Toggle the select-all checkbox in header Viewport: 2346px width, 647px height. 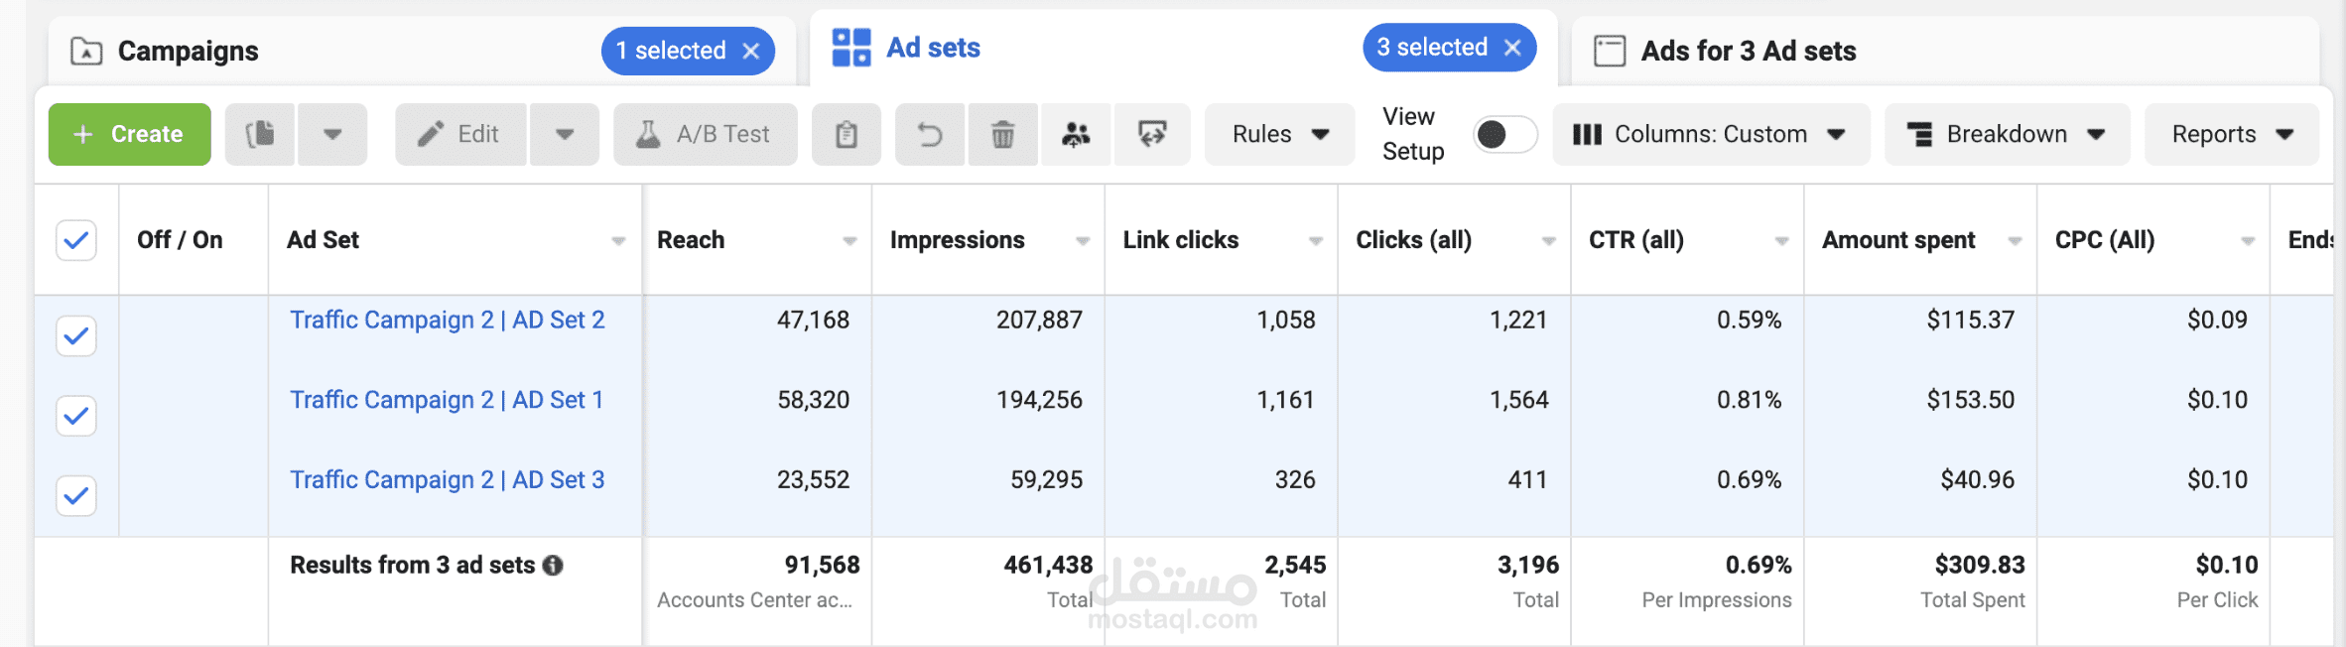coord(76,240)
